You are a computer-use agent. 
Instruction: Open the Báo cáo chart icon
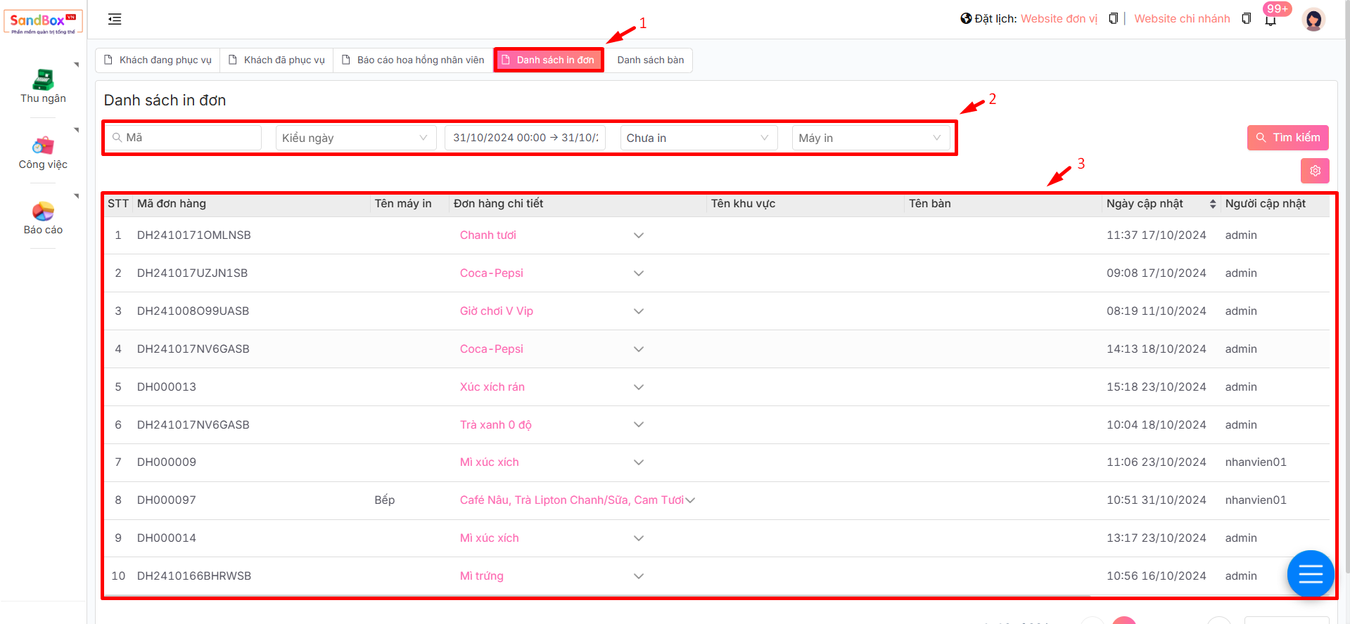(43, 212)
